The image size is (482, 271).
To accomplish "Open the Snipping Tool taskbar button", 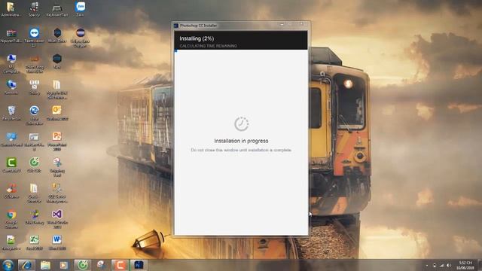I will click(x=101, y=265).
